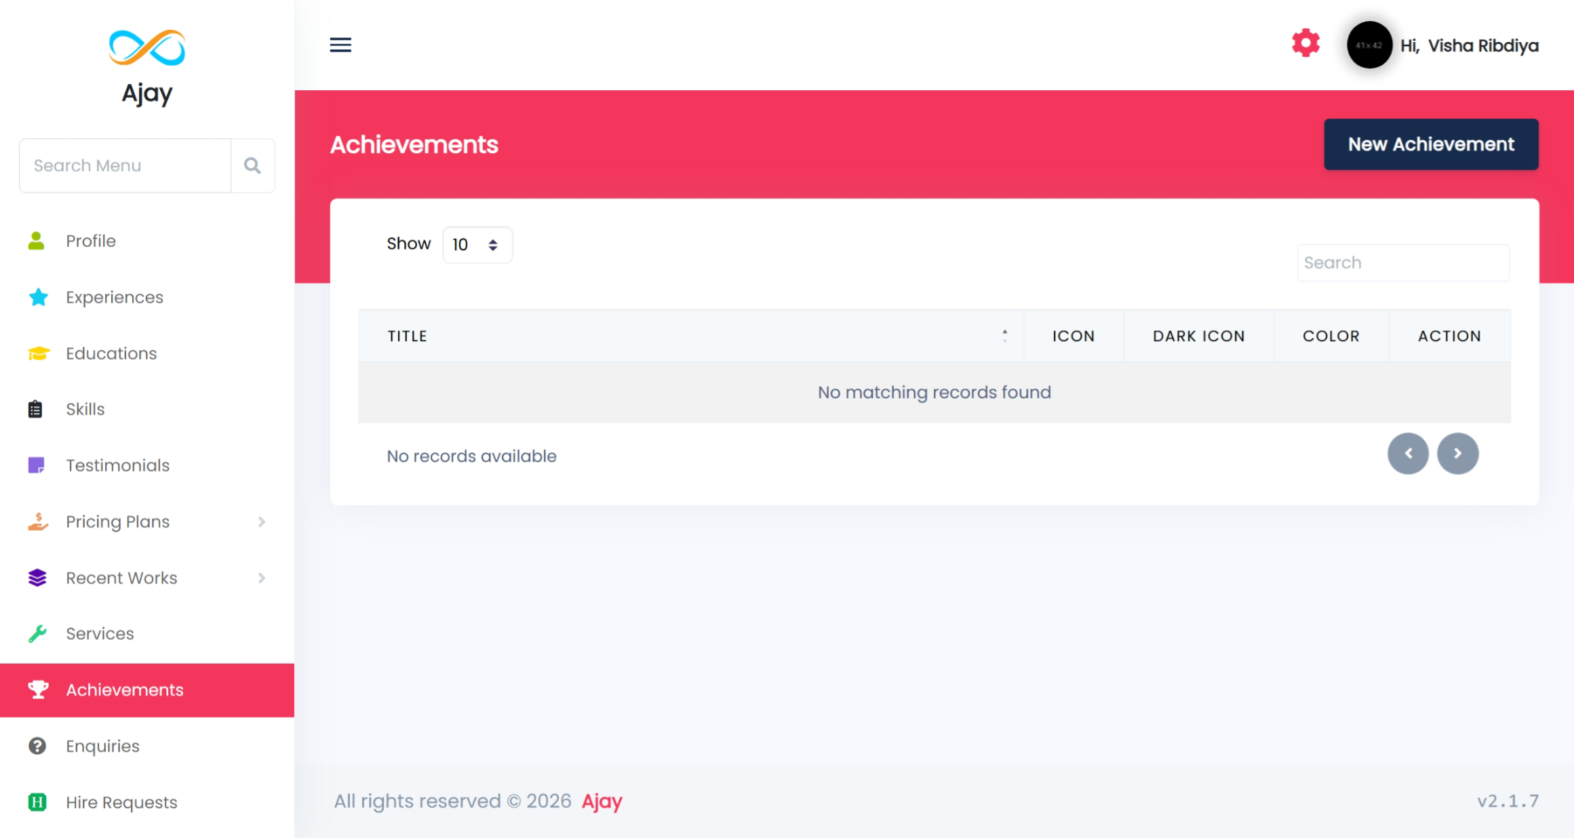
Task: Click the Educations graduation cap icon
Action: 38,353
